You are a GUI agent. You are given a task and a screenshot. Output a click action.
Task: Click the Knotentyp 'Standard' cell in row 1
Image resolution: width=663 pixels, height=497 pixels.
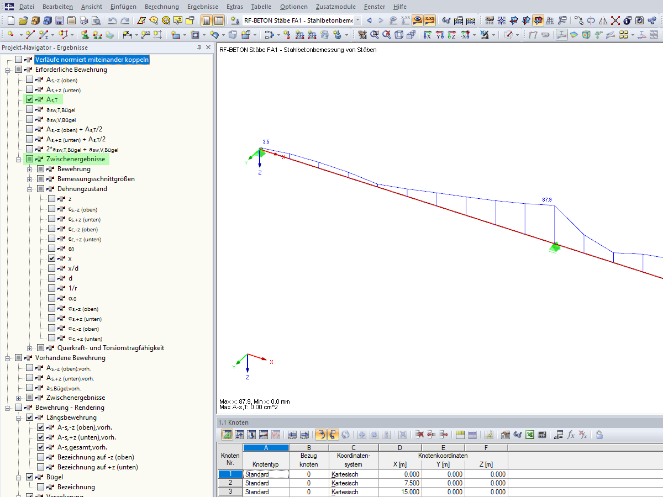click(266, 474)
